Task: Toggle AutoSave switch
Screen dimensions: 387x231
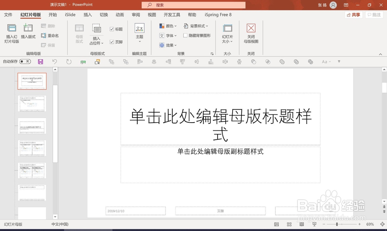Action: 25,61
